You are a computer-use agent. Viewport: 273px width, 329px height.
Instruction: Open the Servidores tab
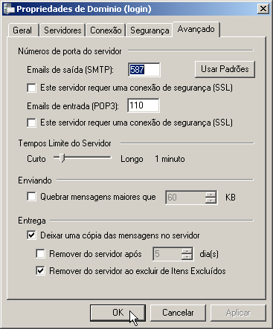click(62, 30)
